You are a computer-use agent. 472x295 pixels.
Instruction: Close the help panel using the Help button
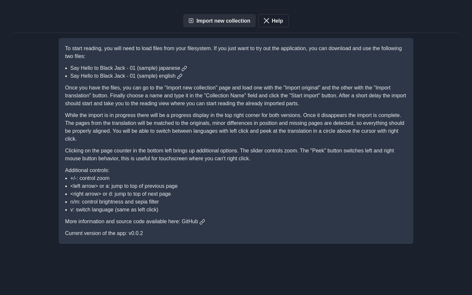tap(273, 21)
